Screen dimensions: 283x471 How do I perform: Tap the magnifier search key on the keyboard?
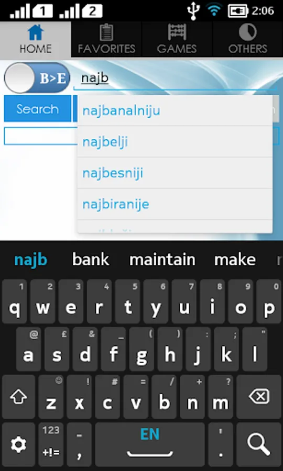click(x=259, y=444)
